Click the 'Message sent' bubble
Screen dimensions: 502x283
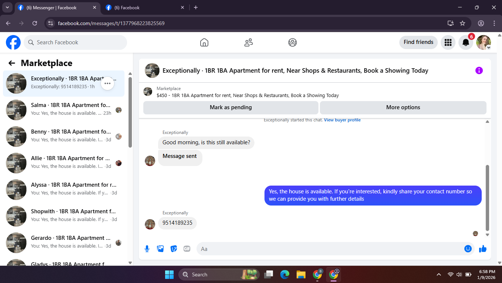180,158
